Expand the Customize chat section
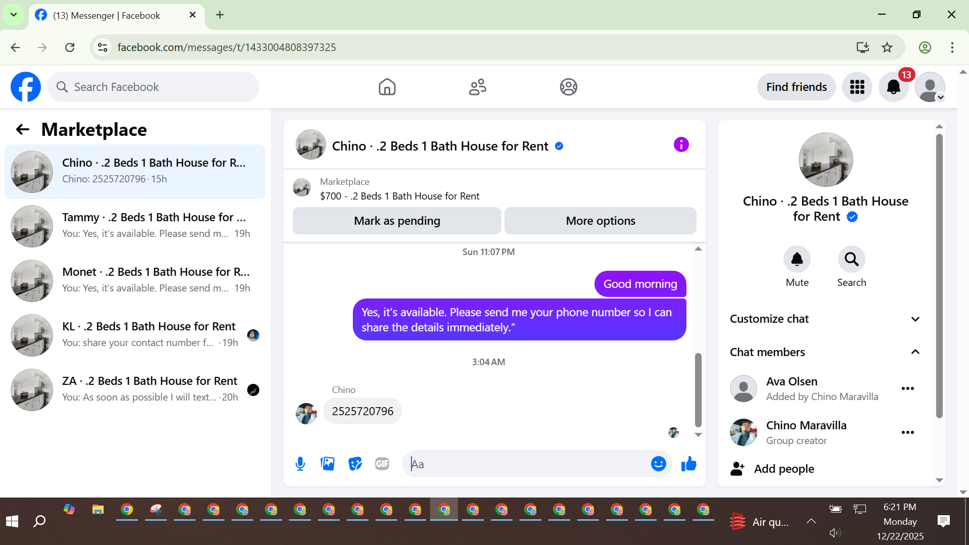This screenshot has width=969, height=545. [x=825, y=319]
